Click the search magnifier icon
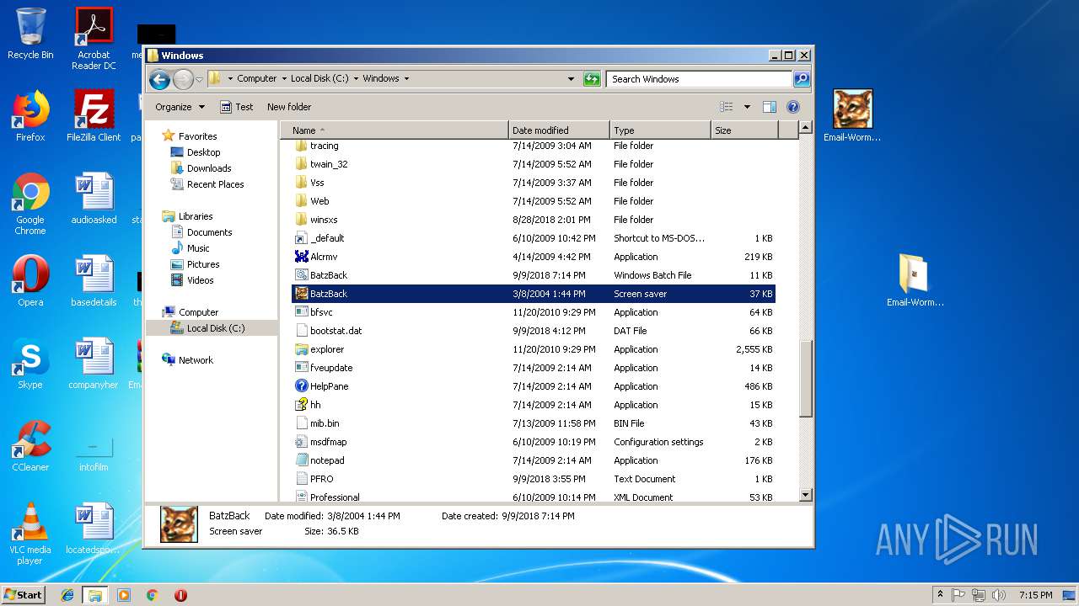Viewport: 1079px width, 606px height. (x=802, y=79)
